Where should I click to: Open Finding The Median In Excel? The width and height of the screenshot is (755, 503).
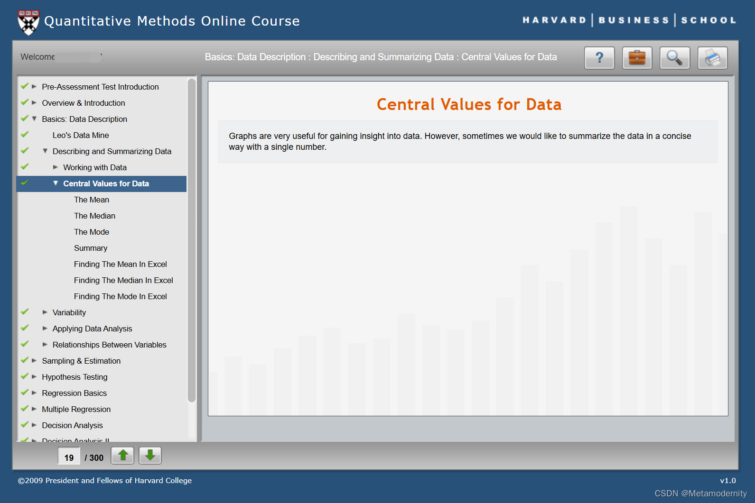123,280
